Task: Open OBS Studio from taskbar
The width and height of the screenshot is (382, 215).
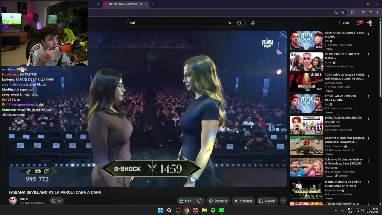Action: (x=178, y=210)
